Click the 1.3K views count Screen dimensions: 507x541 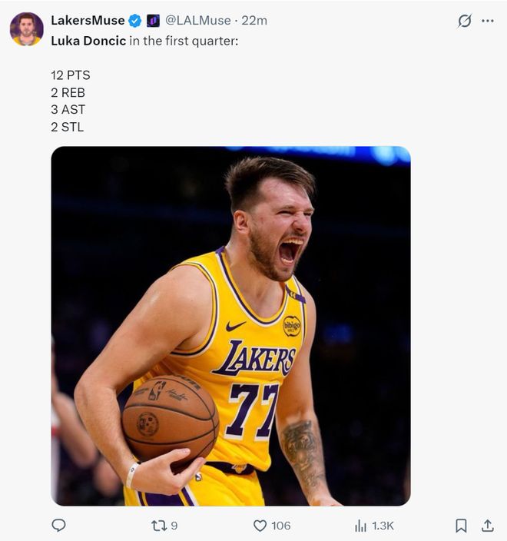383,526
